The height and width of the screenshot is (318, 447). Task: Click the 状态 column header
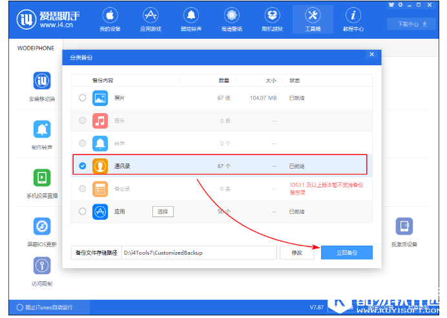coord(295,80)
